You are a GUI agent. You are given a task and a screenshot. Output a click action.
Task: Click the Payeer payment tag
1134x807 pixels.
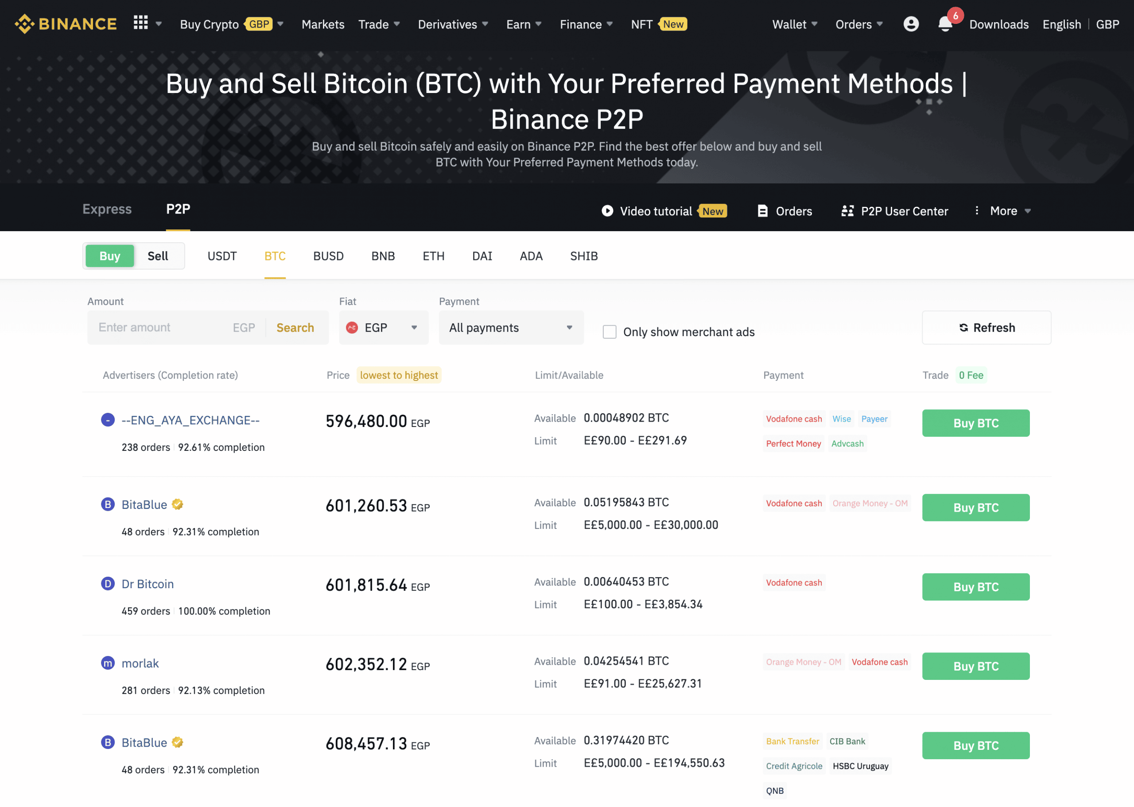tap(874, 419)
